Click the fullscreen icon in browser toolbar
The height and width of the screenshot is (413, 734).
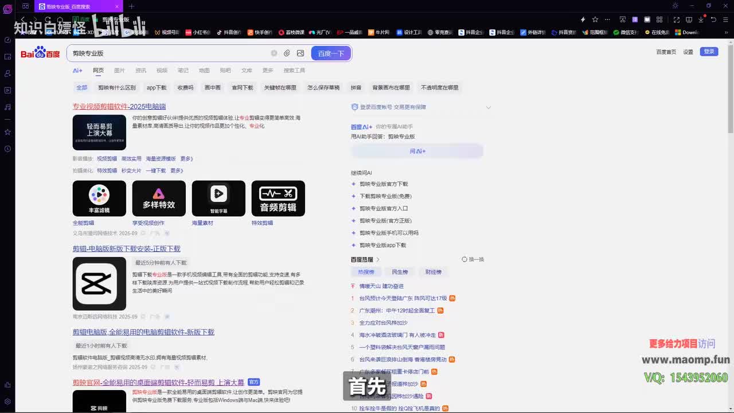click(677, 20)
